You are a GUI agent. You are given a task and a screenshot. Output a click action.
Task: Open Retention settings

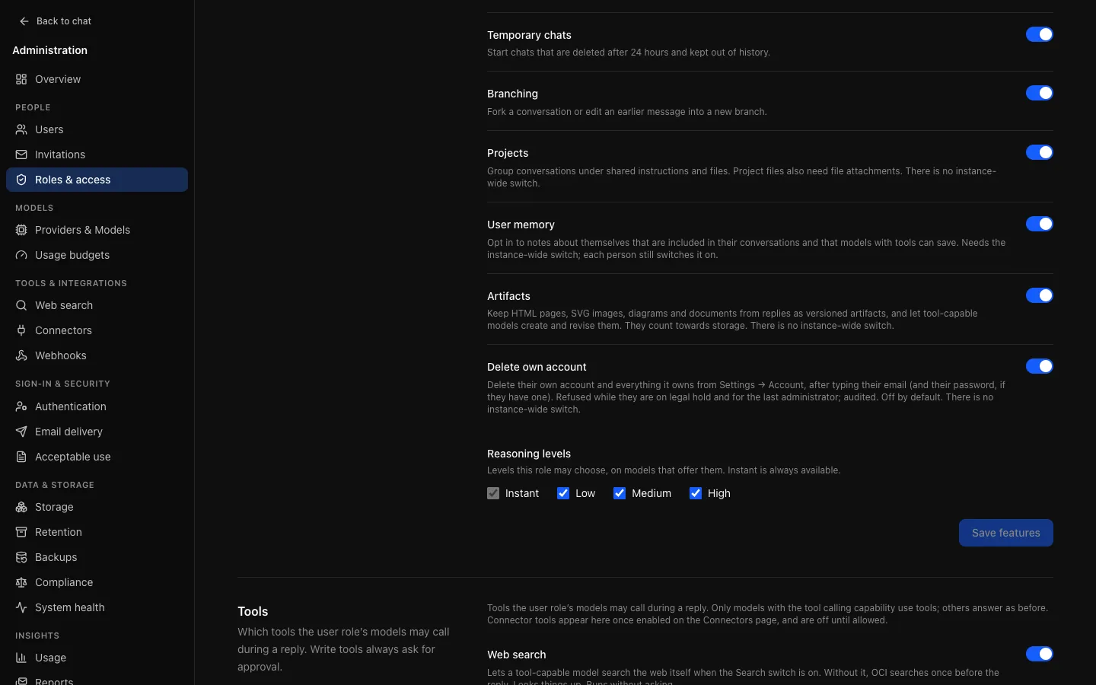coord(97,532)
